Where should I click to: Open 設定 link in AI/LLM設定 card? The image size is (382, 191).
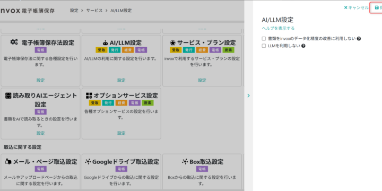121,80
